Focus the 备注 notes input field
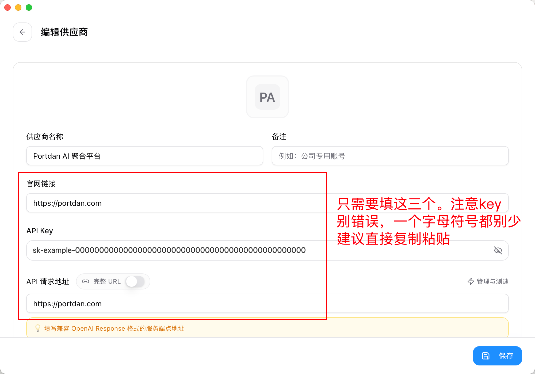Image resolution: width=535 pixels, height=374 pixels. pos(390,156)
